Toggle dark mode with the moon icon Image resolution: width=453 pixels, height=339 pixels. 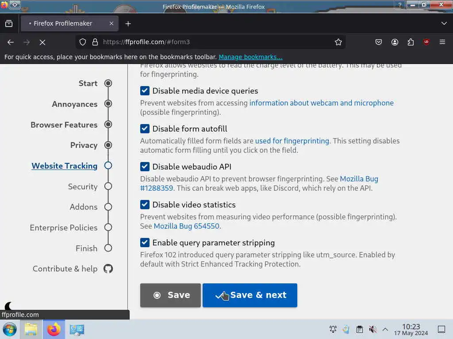click(8, 306)
